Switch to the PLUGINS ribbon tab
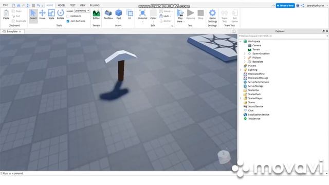 coord(95,5)
